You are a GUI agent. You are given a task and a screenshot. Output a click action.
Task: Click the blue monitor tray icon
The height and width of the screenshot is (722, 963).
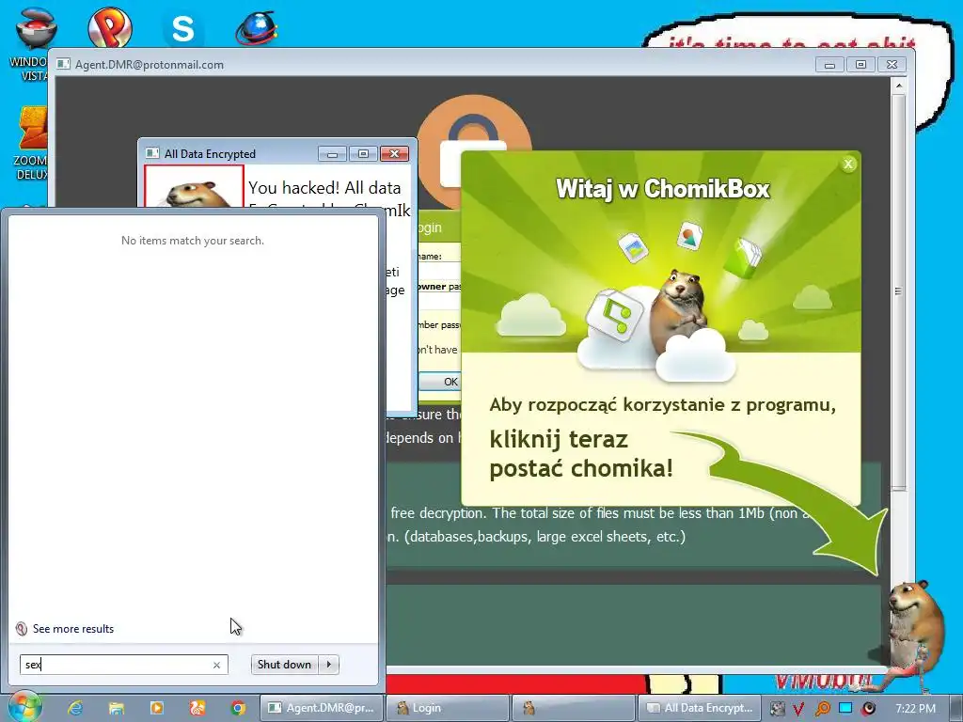845,708
